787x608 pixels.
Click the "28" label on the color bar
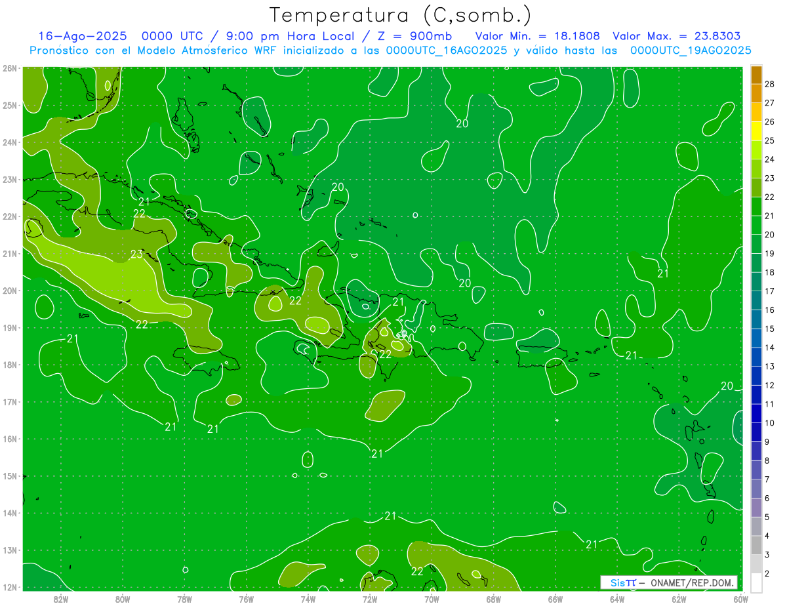click(770, 84)
